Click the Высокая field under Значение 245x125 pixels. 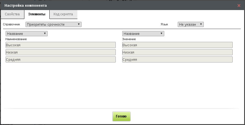(177, 45)
